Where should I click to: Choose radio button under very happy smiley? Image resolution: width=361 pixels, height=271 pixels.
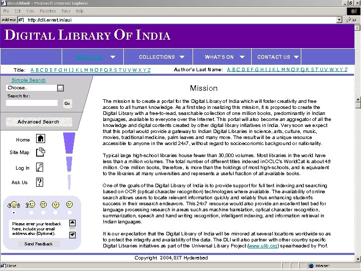coord(14,212)
